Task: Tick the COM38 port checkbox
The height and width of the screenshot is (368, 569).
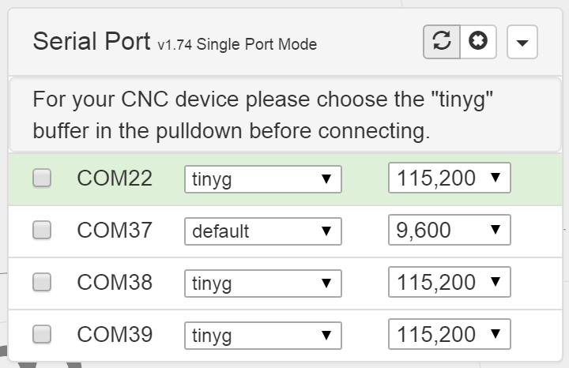Action: pos(42,282)
